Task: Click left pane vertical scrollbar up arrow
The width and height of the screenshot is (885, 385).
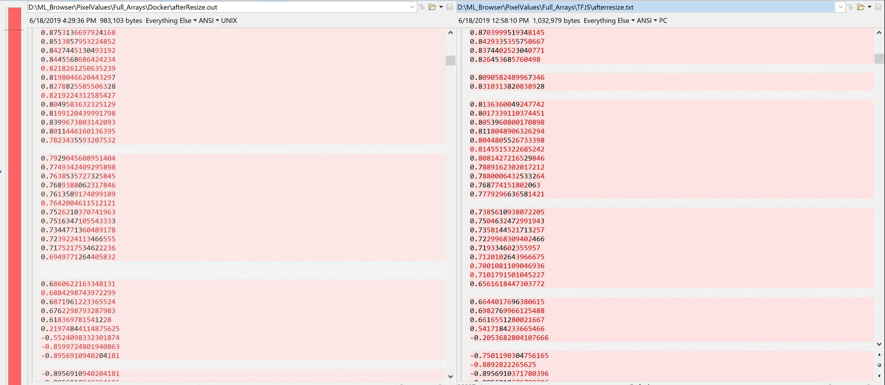Action: click(451, 33)
